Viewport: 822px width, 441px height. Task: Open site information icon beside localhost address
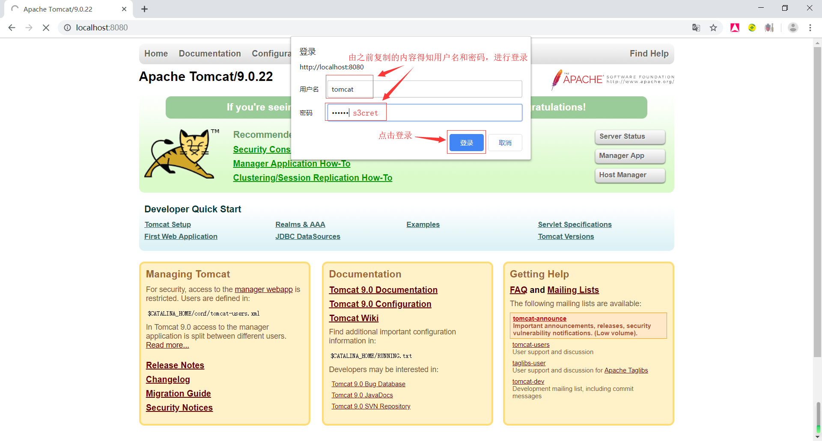[67, 27]
